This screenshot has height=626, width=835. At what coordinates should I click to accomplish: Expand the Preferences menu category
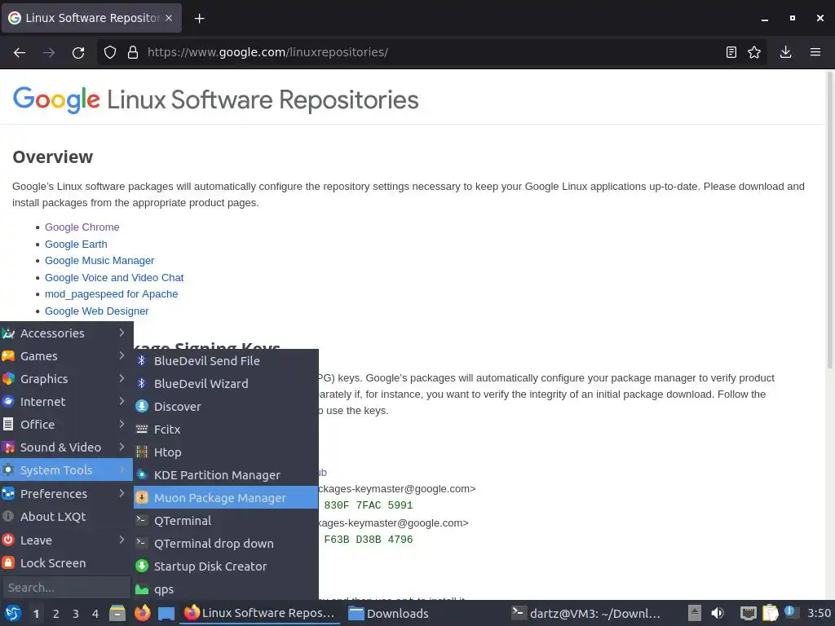click(67, 494)
